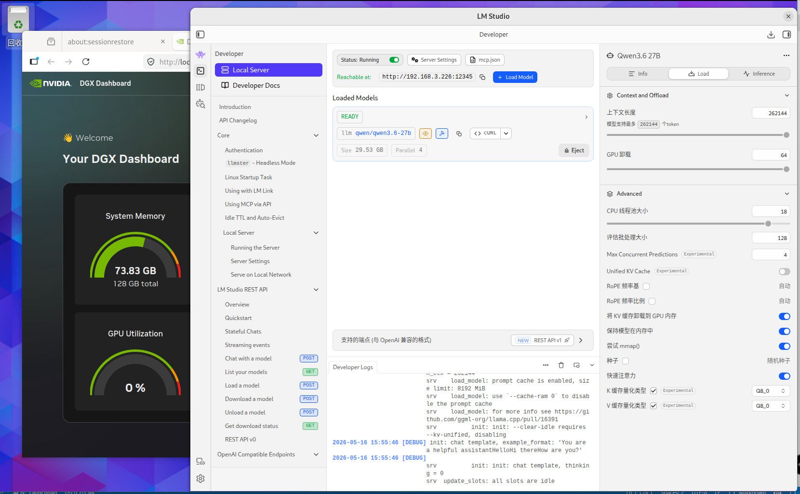Open the Qwen3.6 27B three-dot options menu
Viewport: 800px width, 494px height.
(786, 55)
